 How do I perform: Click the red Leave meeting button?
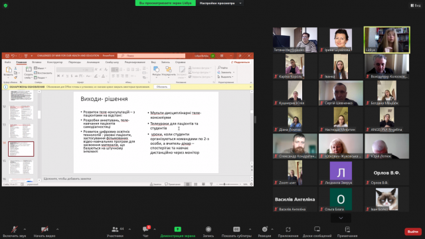(x=413, y=232)
